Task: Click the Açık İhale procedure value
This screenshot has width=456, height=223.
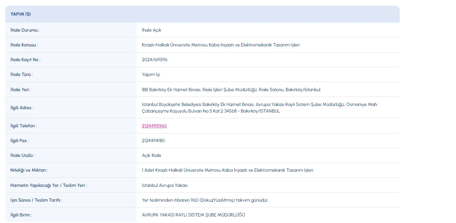Action: point(151,155)
